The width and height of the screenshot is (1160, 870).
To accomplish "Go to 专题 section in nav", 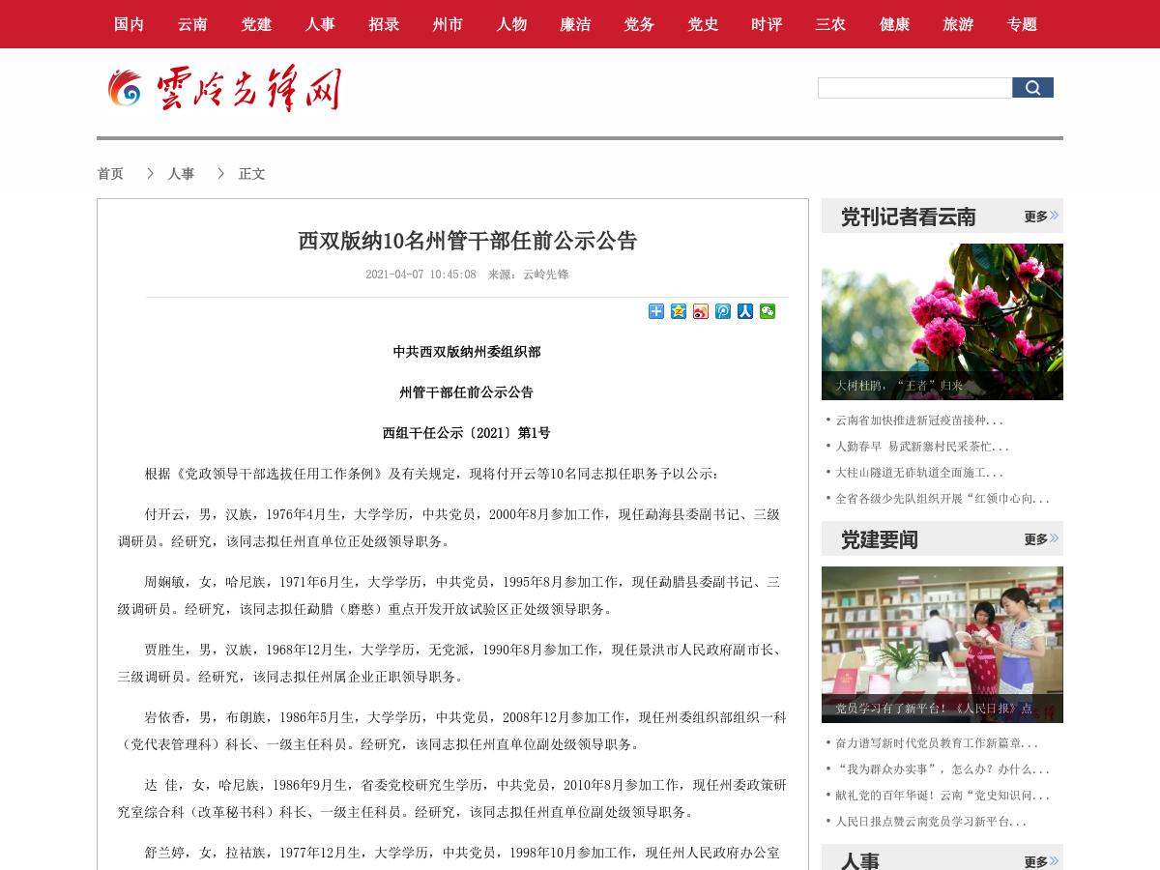I will (x=1022, y=24).
